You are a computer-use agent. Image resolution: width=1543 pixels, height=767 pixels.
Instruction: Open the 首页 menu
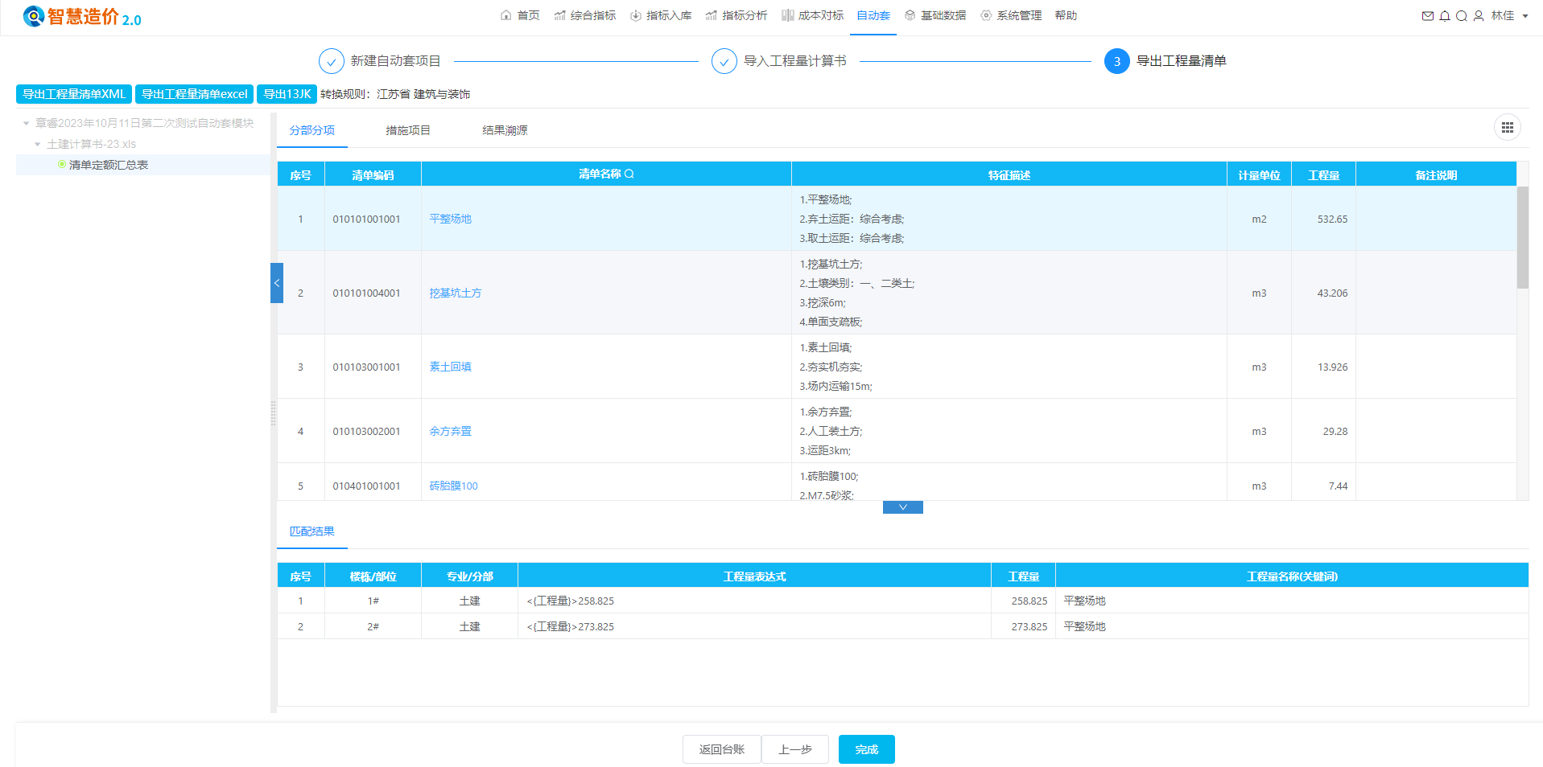[528, 15]
